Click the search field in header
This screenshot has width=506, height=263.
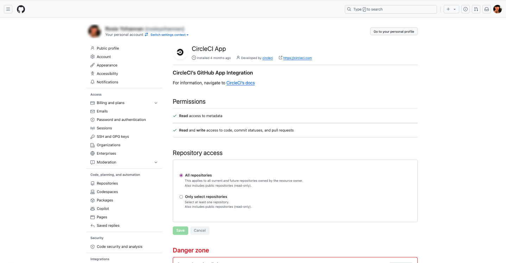tap(391, 9)
